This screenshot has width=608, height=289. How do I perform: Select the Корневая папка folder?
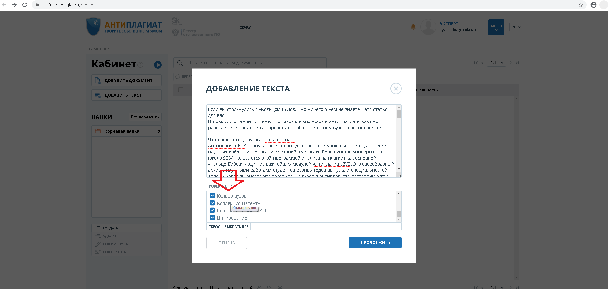coord(127,131)
